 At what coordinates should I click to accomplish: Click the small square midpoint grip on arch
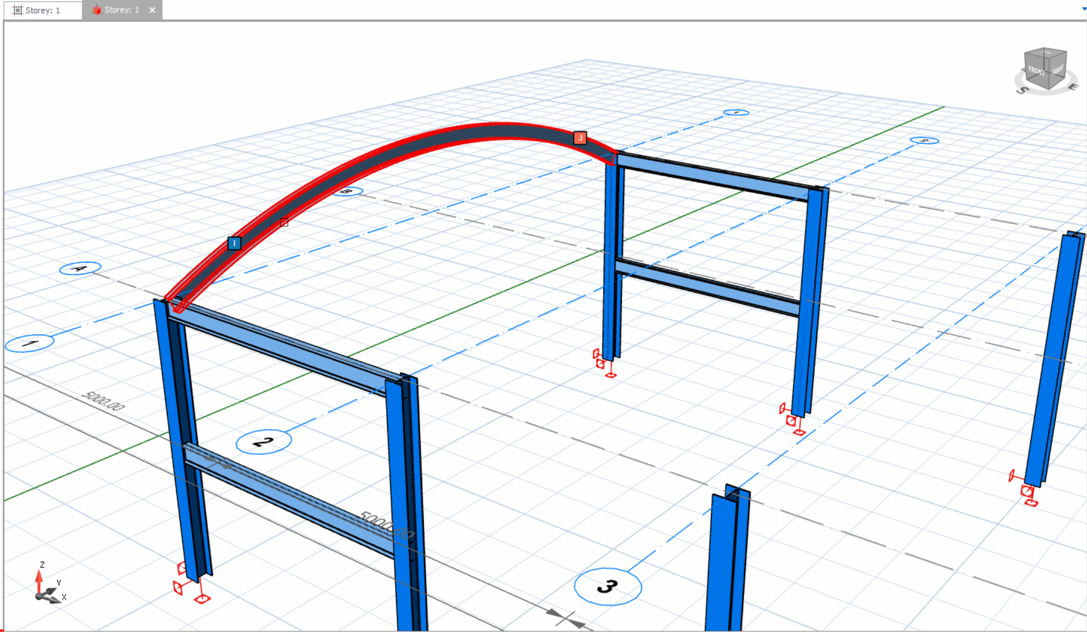pos(284,222)
